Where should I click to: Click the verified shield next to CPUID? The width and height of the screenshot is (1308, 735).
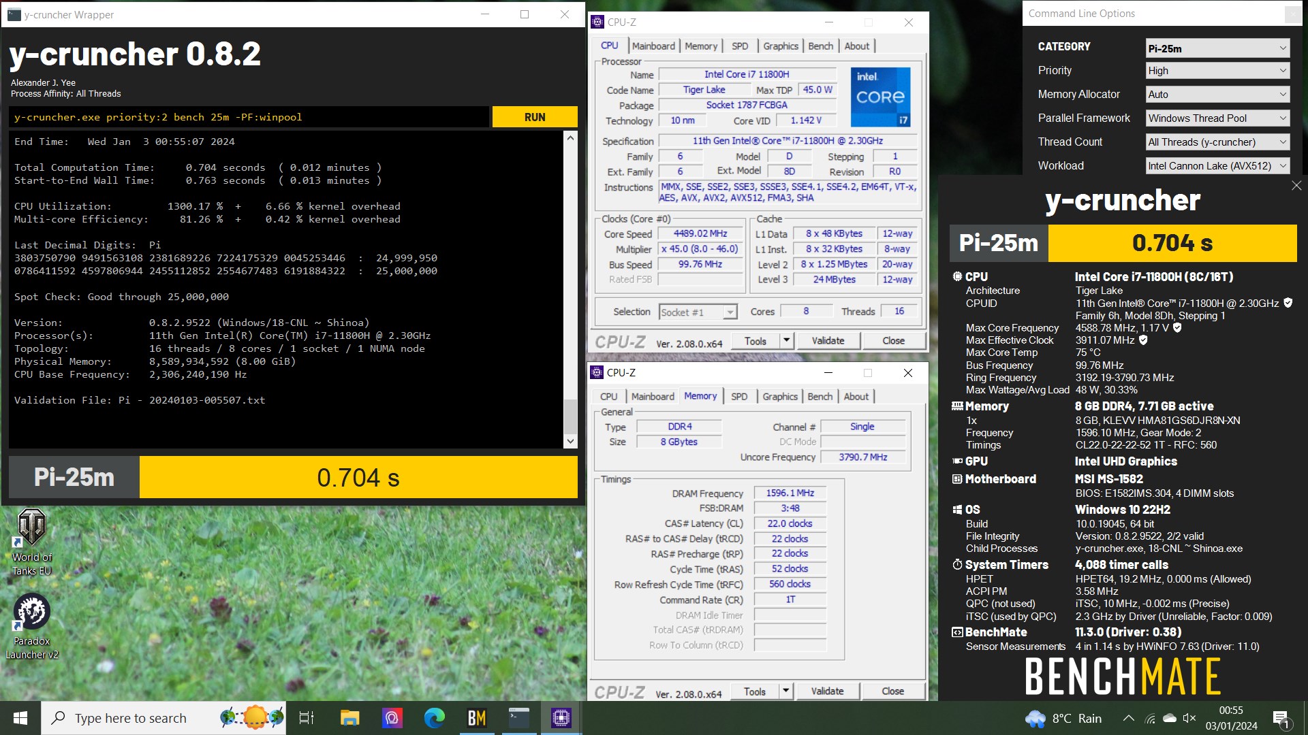point(1288,303)
